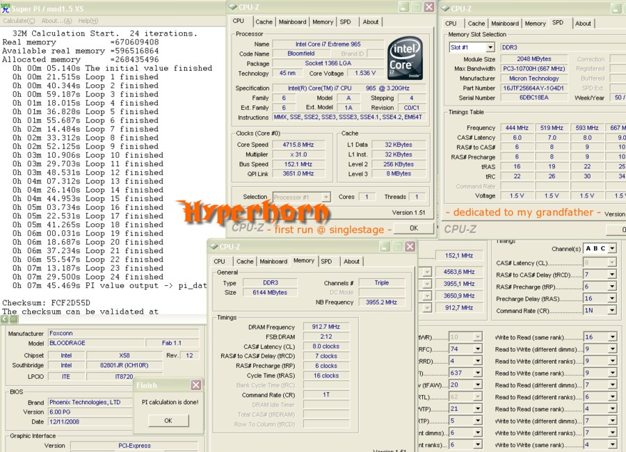Viewport: 626px width, 452px height.
Task: Open the Read to Write (same rank) dropdown
Action: (612, 373)
